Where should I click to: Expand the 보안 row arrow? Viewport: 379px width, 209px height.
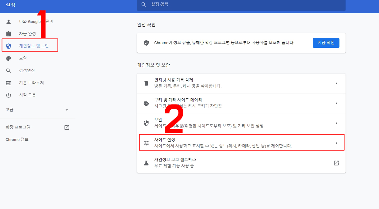pos(336,123)
